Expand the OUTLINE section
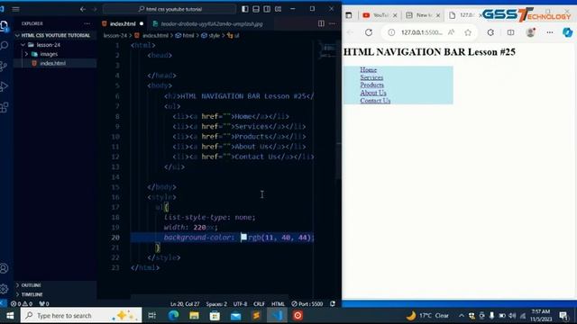Viewport: 577px width, 324px height. [x=31, y=285]
